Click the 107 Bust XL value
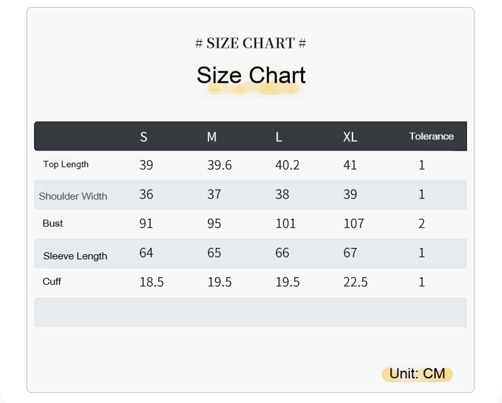Screen dimensions: 502x403 pos(353,224)
